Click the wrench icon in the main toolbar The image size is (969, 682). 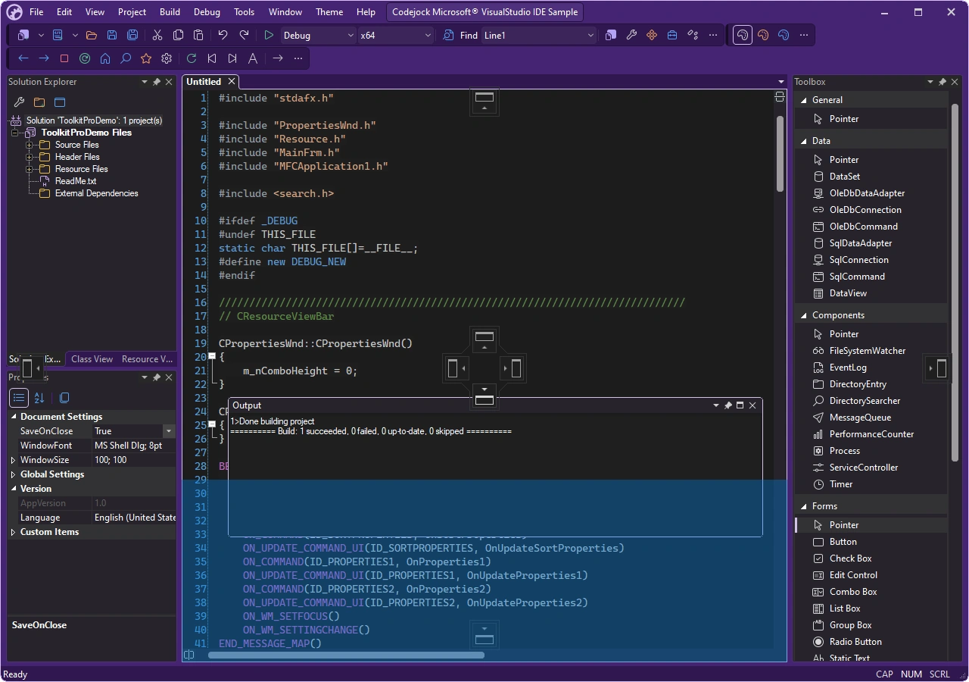[631, 35]
